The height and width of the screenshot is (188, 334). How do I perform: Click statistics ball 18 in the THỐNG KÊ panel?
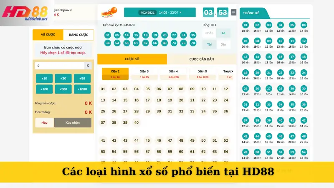(304, 57)
